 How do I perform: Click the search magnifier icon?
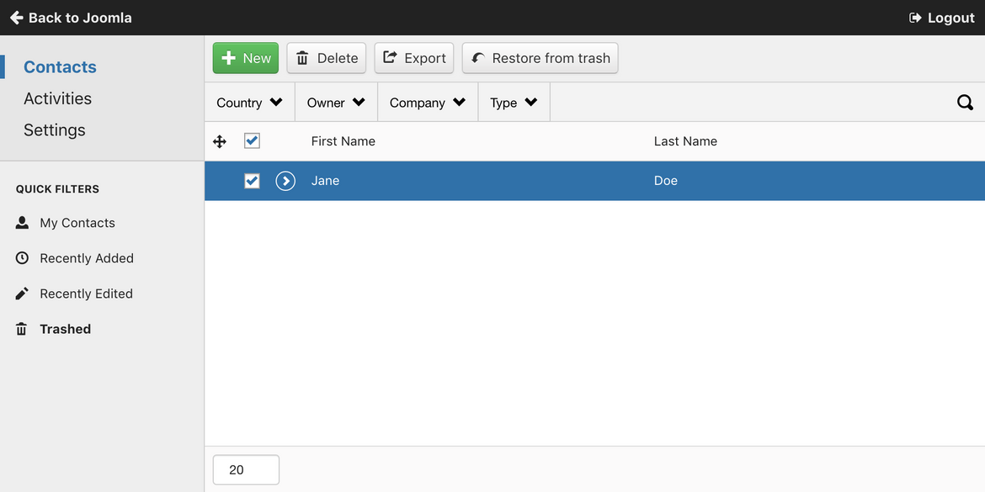tap(965, 103)
